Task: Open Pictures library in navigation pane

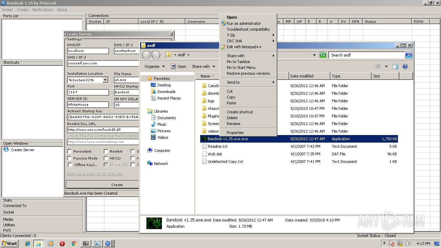Action: [161, 131]
